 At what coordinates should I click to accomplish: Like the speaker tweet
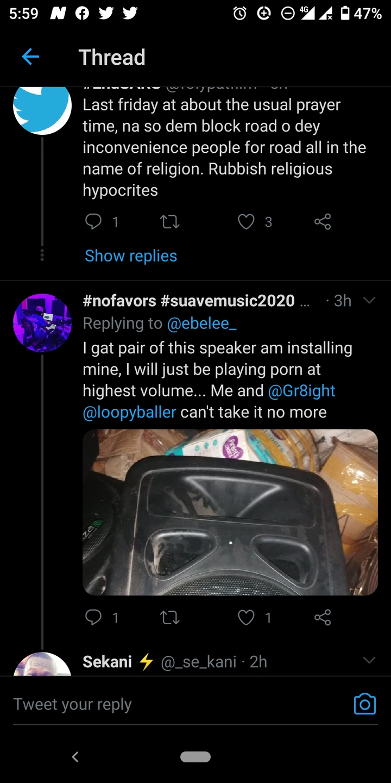[247, 617]
